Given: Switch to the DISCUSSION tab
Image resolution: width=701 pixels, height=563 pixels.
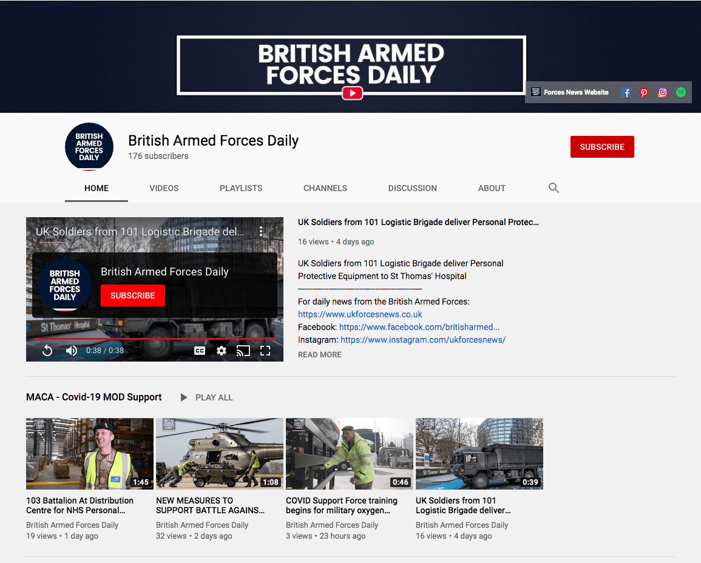Looking at the screenshot, I should 412,188.
